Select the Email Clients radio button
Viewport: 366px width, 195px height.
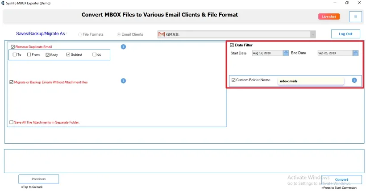click(x=119, y=34)
